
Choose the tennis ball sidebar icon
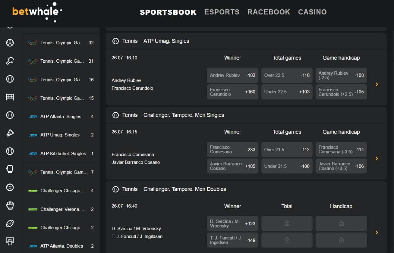pyautogui.click(x=10, y=79)
